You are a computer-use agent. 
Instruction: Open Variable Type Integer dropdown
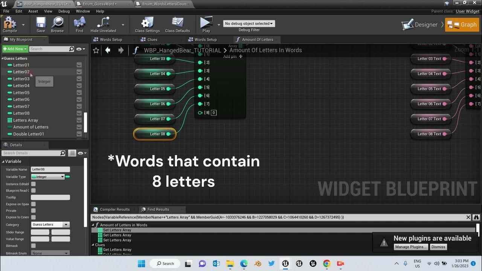pos(48,177)
